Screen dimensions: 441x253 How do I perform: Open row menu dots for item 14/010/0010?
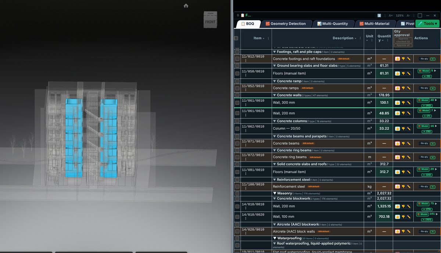click(x=246, y=208)
